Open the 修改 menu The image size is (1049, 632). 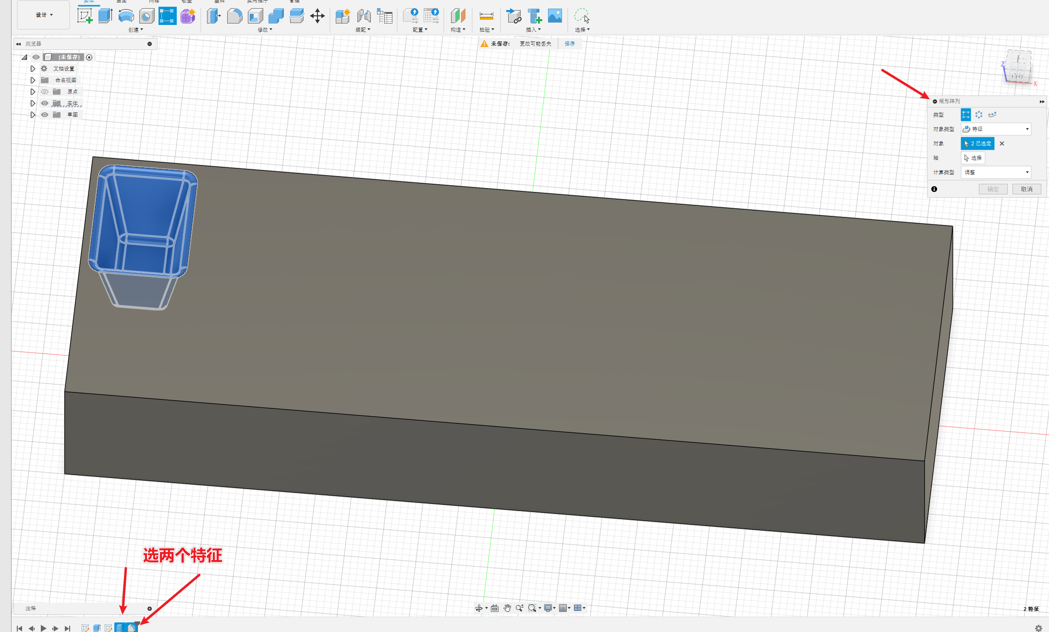pyautogui.click(x=265, y=30)
